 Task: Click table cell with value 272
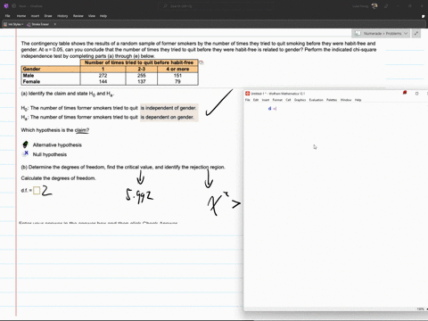103,76
